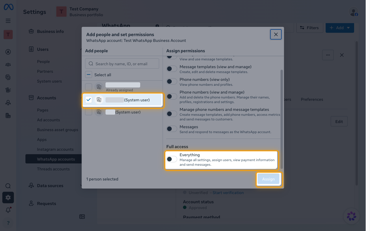This screenshot has width=370, height=231.
Task: Open the Test Company business portfolio switcher
Action: (79, 12)
